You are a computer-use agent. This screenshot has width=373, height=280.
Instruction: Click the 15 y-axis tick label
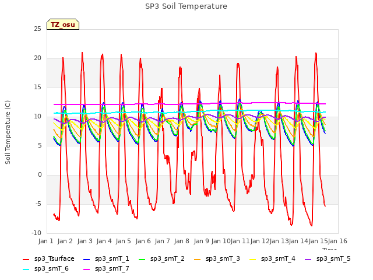(37, 87)
